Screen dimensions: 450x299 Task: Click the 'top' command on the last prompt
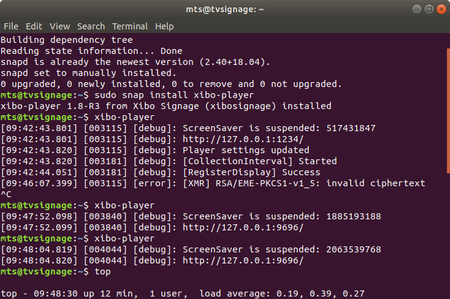(102, 271)
